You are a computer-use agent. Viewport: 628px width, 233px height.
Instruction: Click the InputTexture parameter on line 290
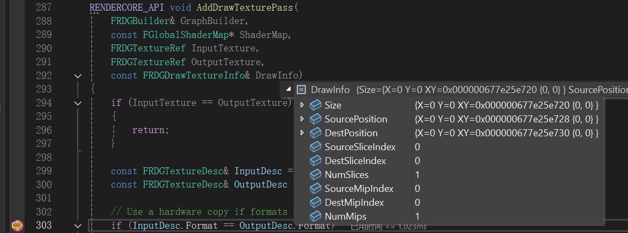[x=223, y=48]
